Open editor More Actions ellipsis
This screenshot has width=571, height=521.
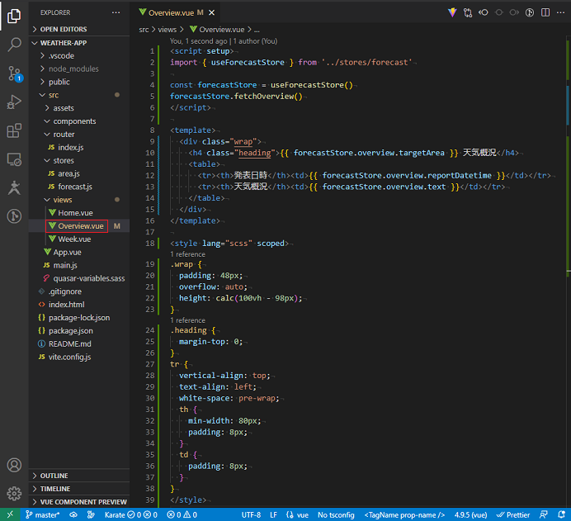[560, 12]
